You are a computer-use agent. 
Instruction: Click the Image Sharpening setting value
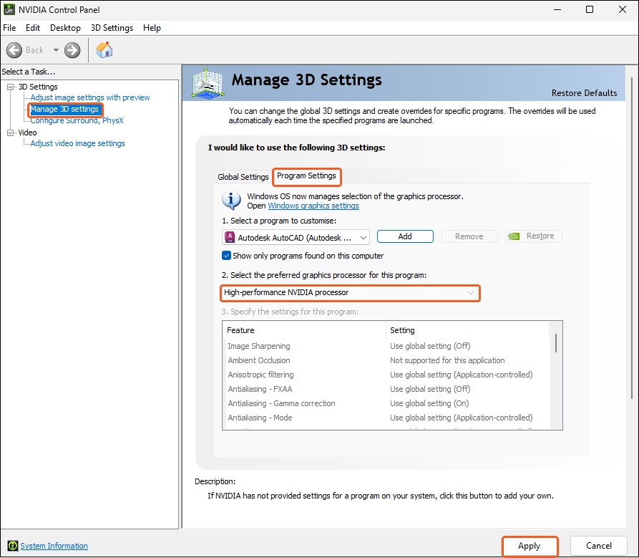click(x=430, y=346)
